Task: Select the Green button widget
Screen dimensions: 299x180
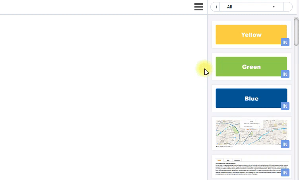Action: click(250, 67)
